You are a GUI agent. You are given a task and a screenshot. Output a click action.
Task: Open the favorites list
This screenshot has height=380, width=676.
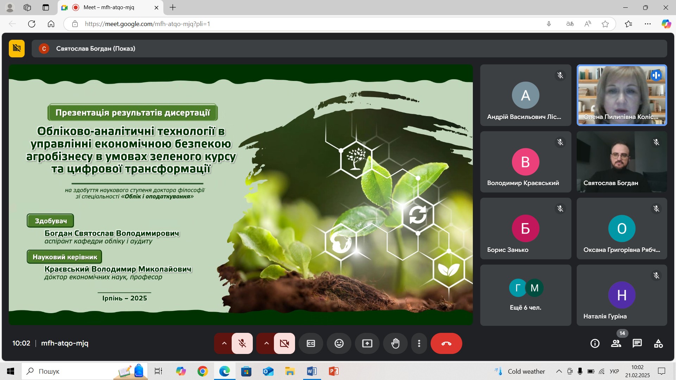628,24
